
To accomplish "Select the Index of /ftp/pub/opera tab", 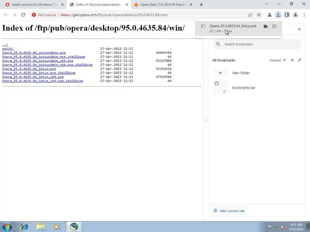I will click(98, 5).
